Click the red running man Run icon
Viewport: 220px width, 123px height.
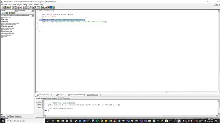44,8
